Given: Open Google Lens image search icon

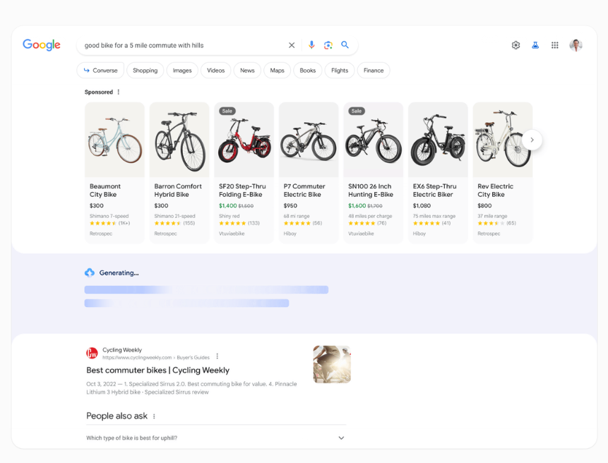Looking at the screenshot, I should (328, 45).
